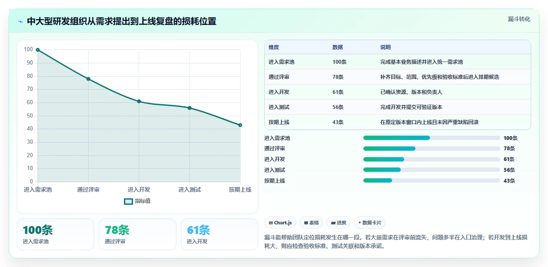Click the legend swatch for 指标值
This screenshot has width=548, height=267.
pos(128,201)
